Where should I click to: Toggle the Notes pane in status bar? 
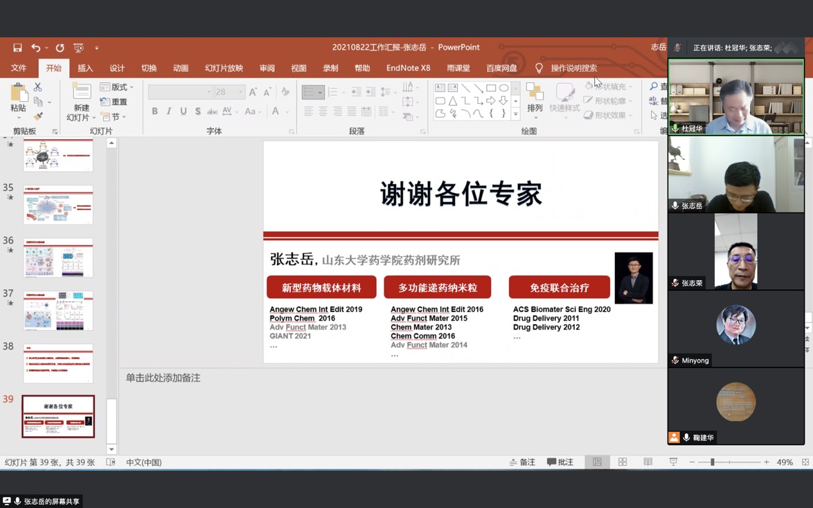click(x=522, y=462)
